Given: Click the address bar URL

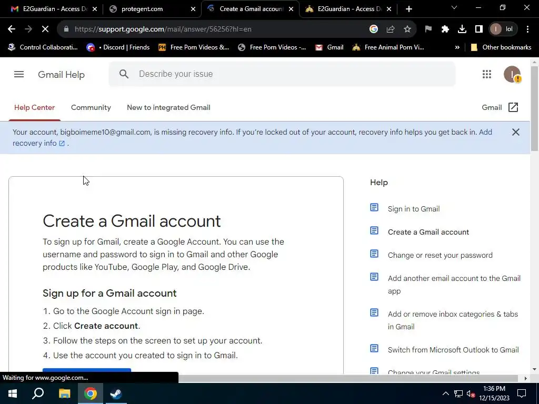Looking at the screenshot, I should tap(163, 29).
